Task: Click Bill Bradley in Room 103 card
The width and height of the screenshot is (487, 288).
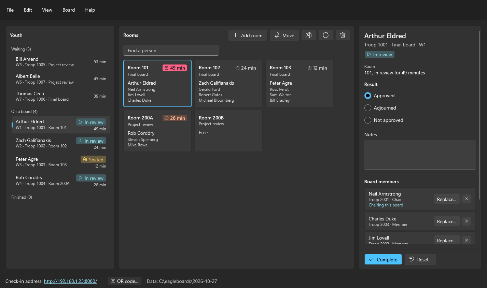Action: 280,100
